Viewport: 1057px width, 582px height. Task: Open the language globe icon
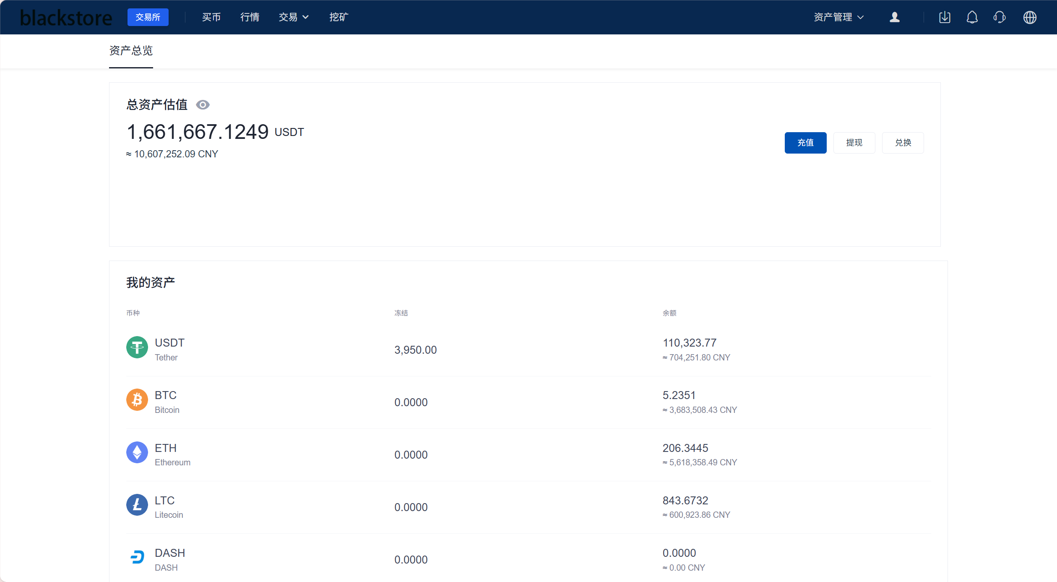(x=1029, y=17)
